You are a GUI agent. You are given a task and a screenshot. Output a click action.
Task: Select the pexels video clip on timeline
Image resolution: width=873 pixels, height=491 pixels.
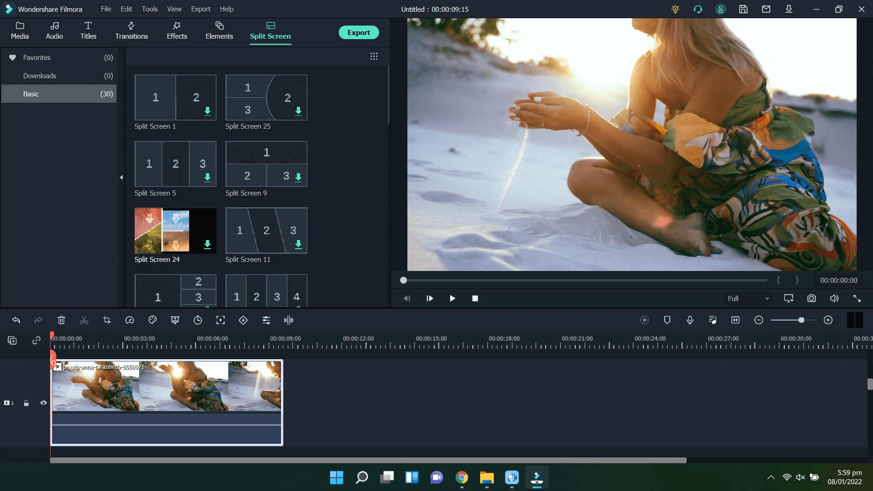pos(166,403)
